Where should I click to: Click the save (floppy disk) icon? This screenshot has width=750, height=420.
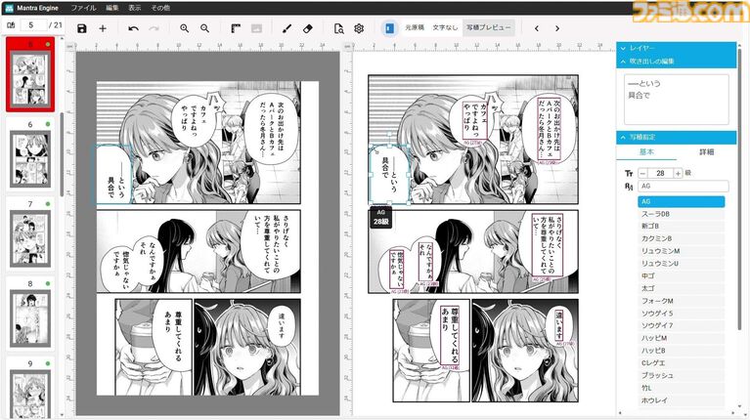click(82, 28)
